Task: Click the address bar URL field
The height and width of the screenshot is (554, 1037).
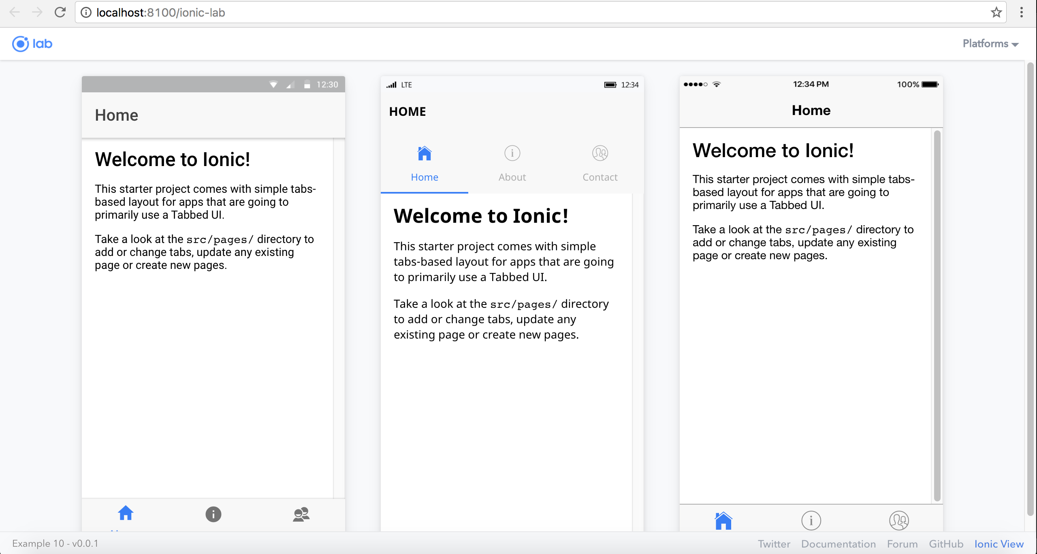Action: 540,13
